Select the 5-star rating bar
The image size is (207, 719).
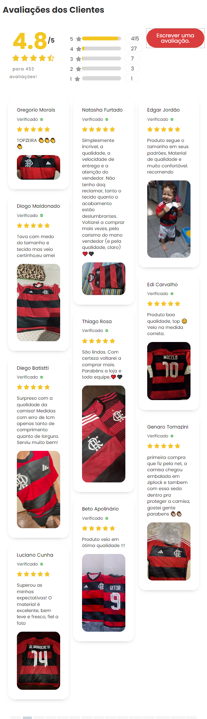102,38
